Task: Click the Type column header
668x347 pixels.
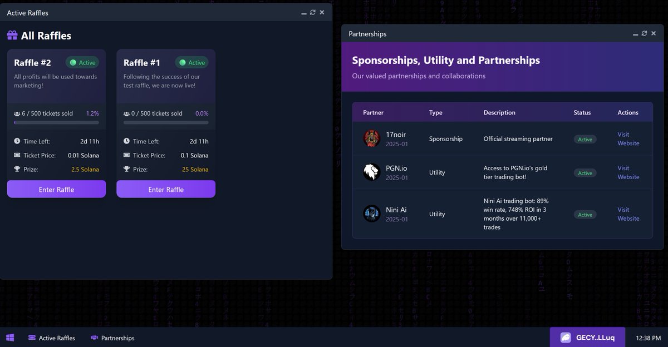Action: tap(435, 112)
